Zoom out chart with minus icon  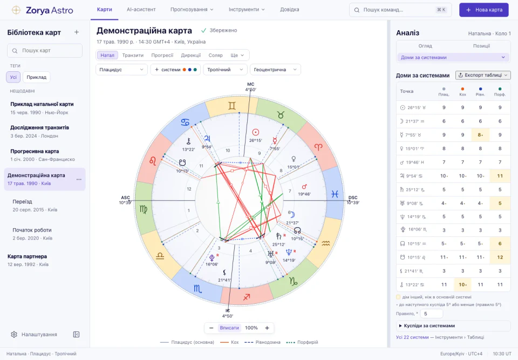coord(211,328)
